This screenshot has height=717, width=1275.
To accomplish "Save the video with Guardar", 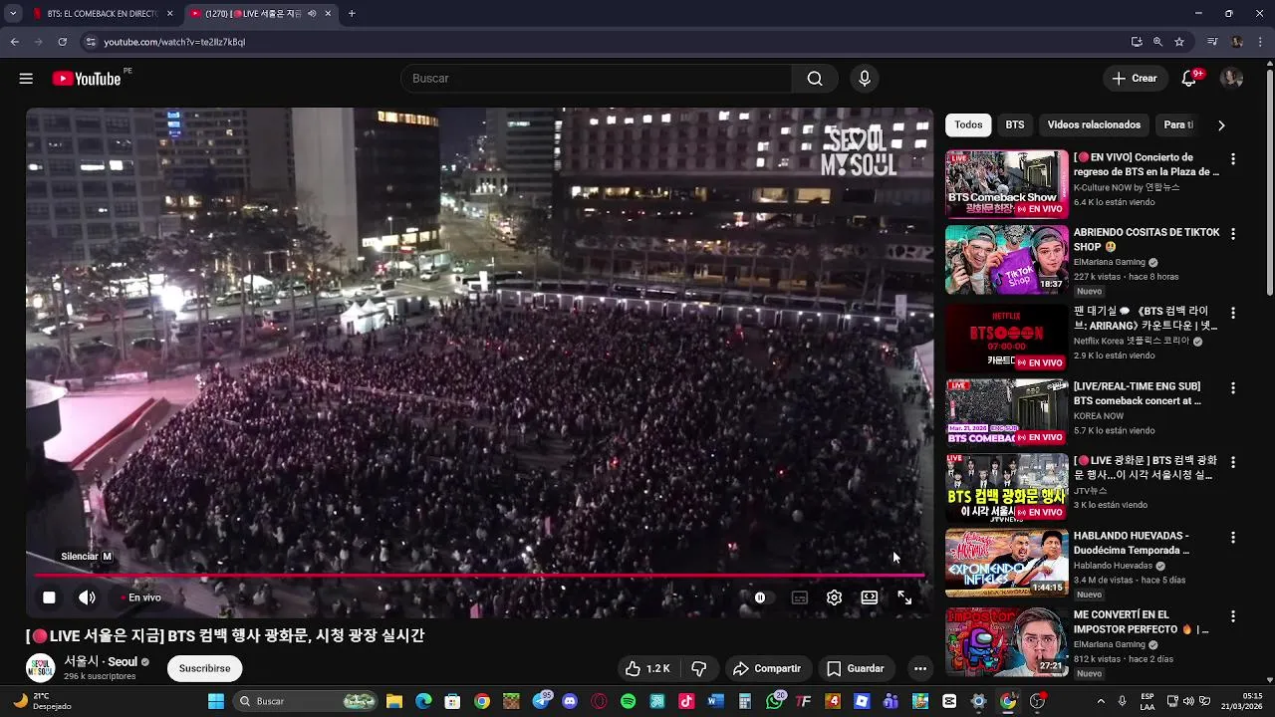I will (856, 668).
